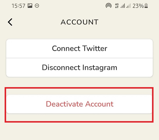This screenshot has width=159, height=140.
Task: Tap the 4G data arrows icon
Action: (117, 6)
